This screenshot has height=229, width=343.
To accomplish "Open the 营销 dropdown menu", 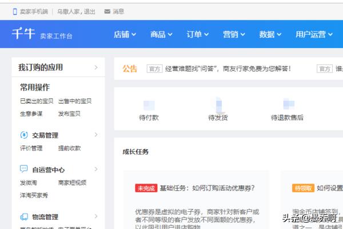I will coord(234,34).
